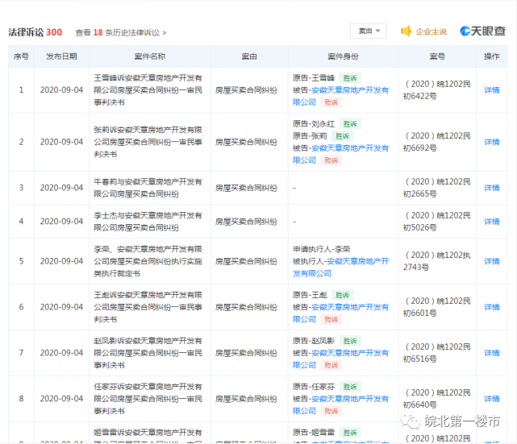Screen dimensions: 517x444
Task: Open 详情 for case 皖1202民初6601号
Action: [x=492, y=307]
